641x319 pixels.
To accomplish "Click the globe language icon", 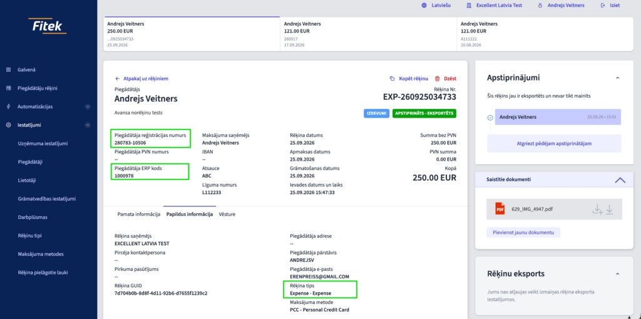I will pyautogui.click(x=423, y=6).
